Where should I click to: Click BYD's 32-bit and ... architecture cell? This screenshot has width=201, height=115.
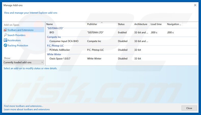(x=141, y=32)
